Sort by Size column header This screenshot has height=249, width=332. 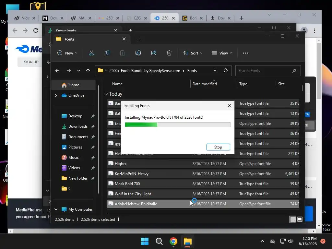281,84
